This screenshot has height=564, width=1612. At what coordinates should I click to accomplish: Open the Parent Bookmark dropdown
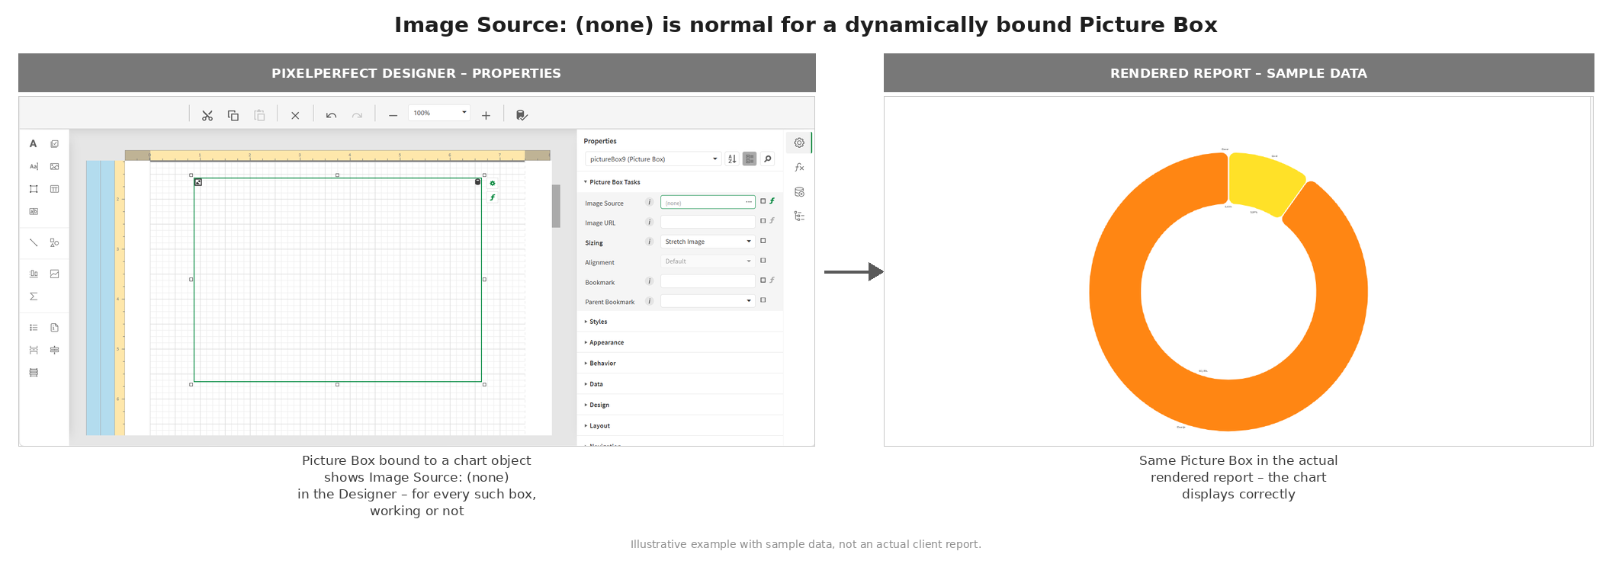point(708,301)
